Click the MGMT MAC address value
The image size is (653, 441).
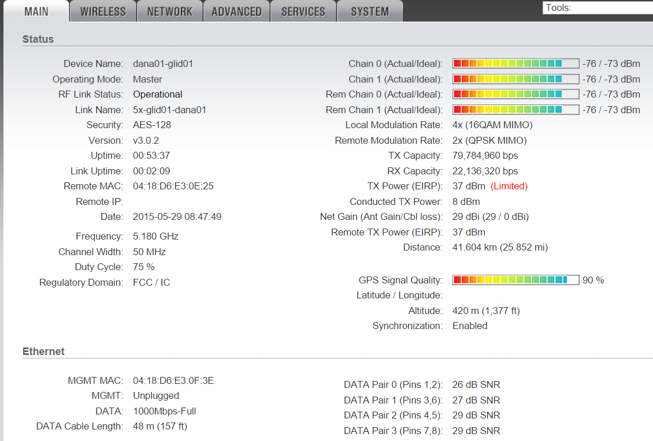point(173,380)
